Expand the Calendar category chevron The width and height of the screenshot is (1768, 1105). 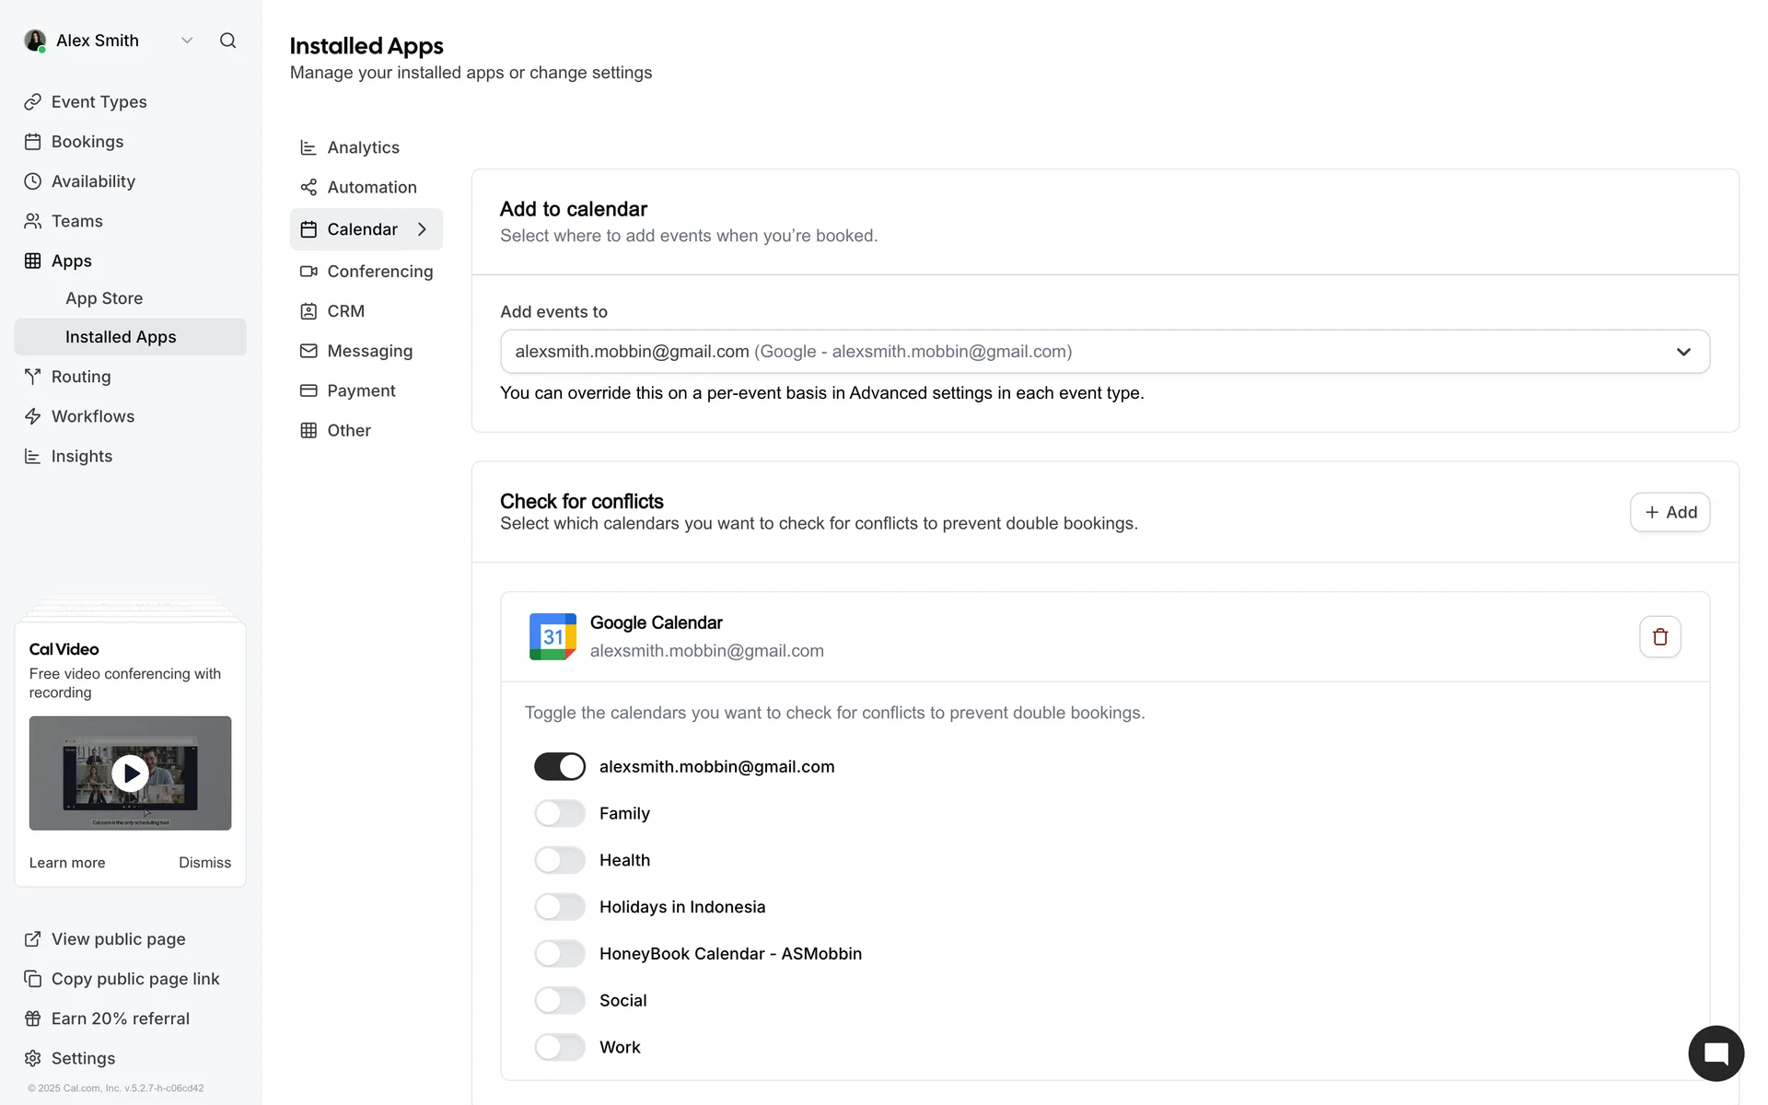click(423, 229)
